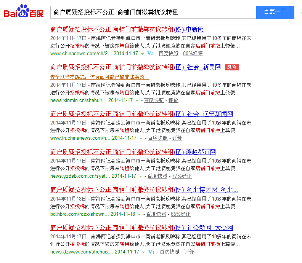302x263 pixels.
Task: Open the 燕赵都市网 result title link
Action: (x=133, y=152)
